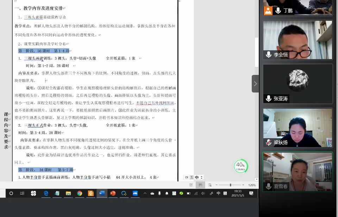Toggle 李全恒's microphone icon
The width and height of the screenshot is (338, 217).
click(x=269, y=55)
